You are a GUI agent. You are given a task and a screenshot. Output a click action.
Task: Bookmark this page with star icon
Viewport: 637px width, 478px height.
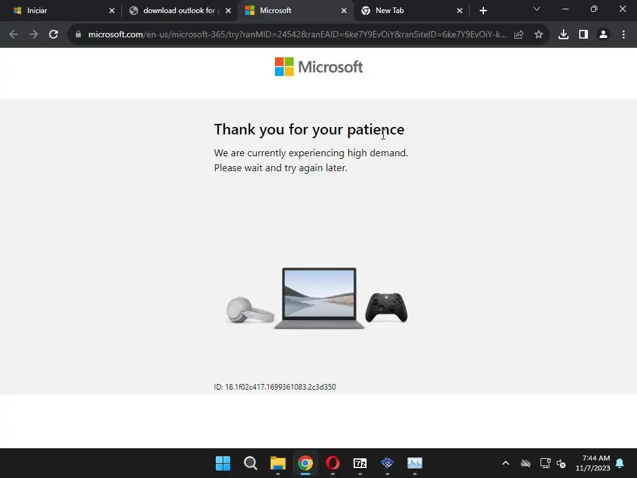[x=539, y=35]
